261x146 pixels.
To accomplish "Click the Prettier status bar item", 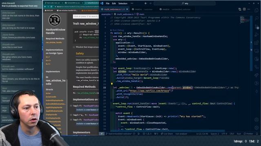I will tap(248, 134).
